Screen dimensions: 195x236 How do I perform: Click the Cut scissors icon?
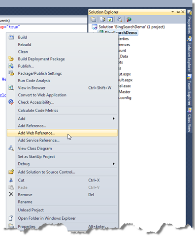coord(11,180)
